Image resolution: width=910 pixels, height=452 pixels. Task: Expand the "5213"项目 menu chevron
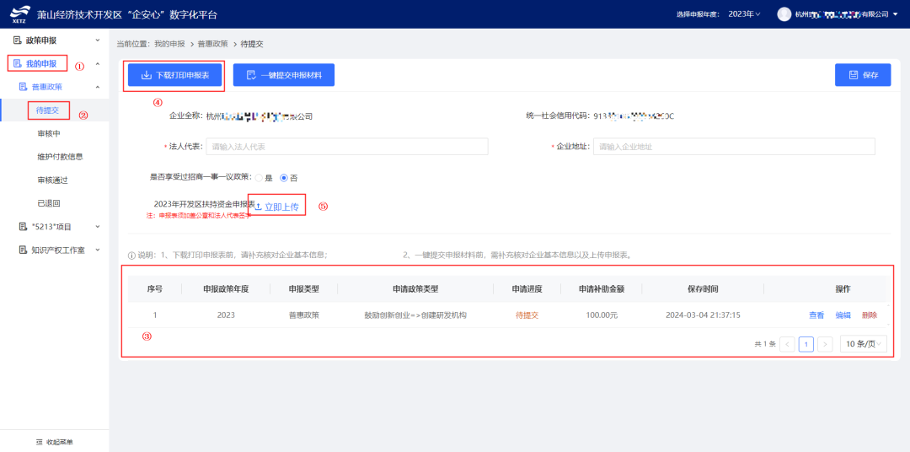[98, 227]
